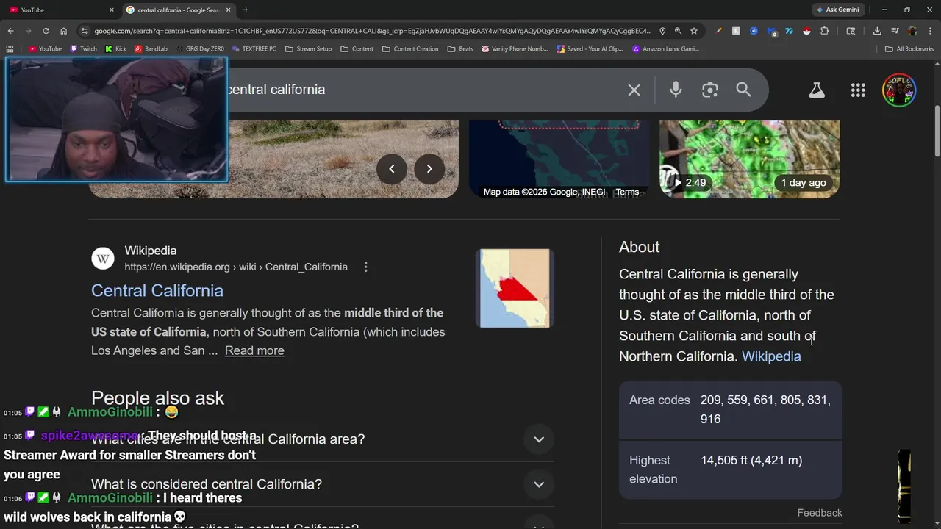
Task: Open the Twitch bookmark
Action: pos(83,48)
